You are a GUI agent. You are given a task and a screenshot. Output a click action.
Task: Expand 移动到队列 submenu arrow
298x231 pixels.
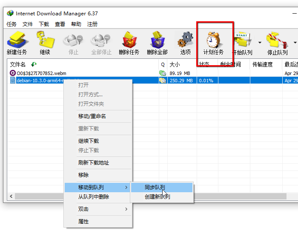pyautogui.click(x=126, y=188)
